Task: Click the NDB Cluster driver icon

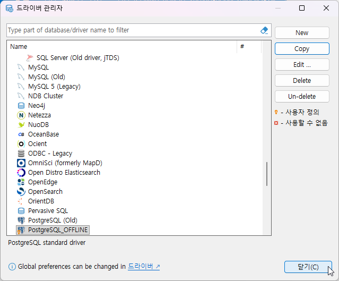Action: pyautogui.click(x=21, y=96)
